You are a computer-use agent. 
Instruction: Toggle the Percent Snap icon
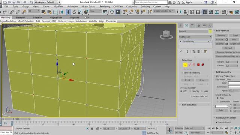[137, 12]
